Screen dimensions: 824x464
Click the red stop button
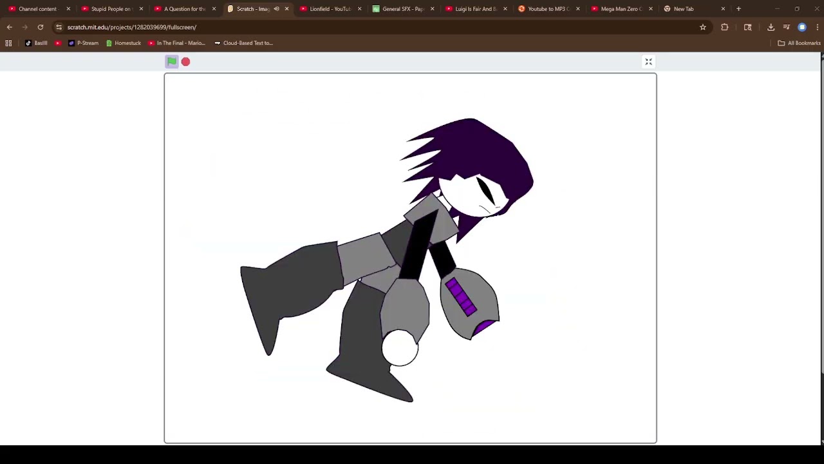click(185, 61)
